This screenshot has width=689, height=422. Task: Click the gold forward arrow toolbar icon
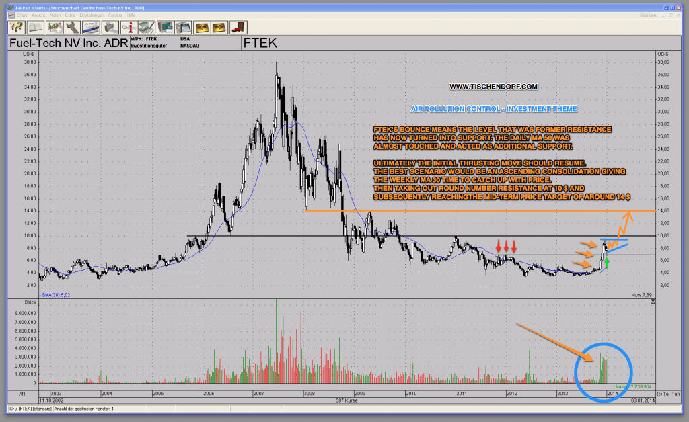coord(219,27)
